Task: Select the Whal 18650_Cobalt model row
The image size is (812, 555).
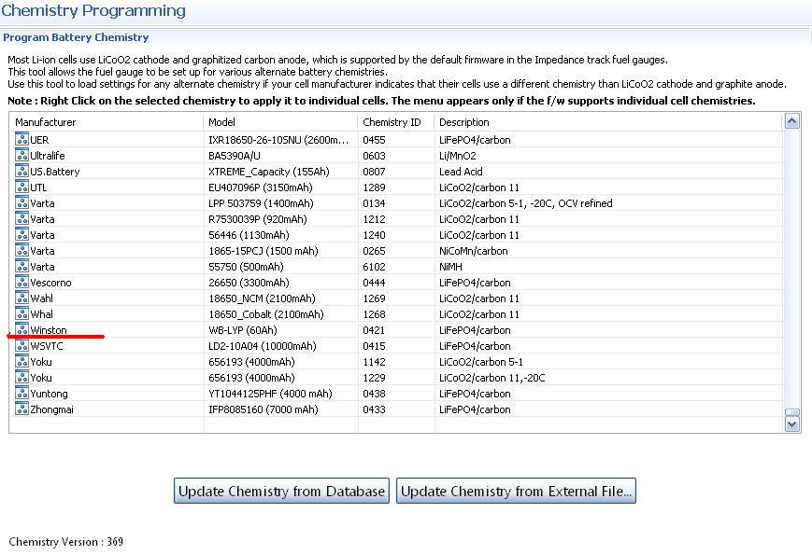Action: pyautogui.click(x=396, y=314)
